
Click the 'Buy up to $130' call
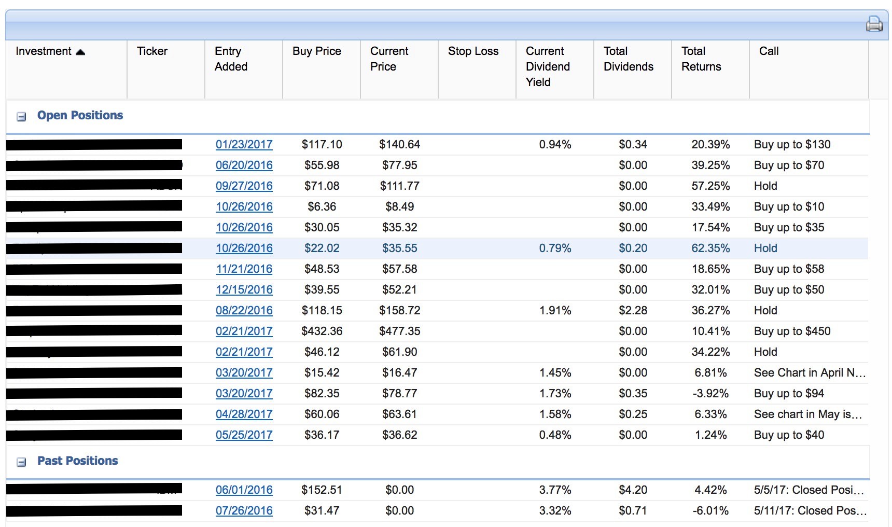[x=792, y=145]
